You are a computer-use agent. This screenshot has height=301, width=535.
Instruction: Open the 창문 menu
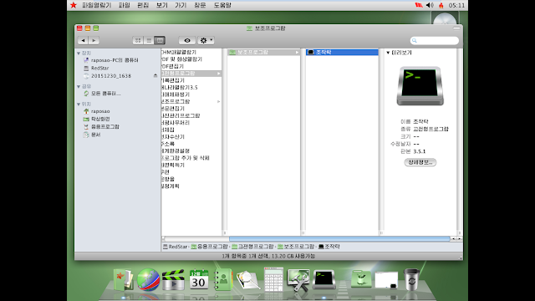click(200, 5)
